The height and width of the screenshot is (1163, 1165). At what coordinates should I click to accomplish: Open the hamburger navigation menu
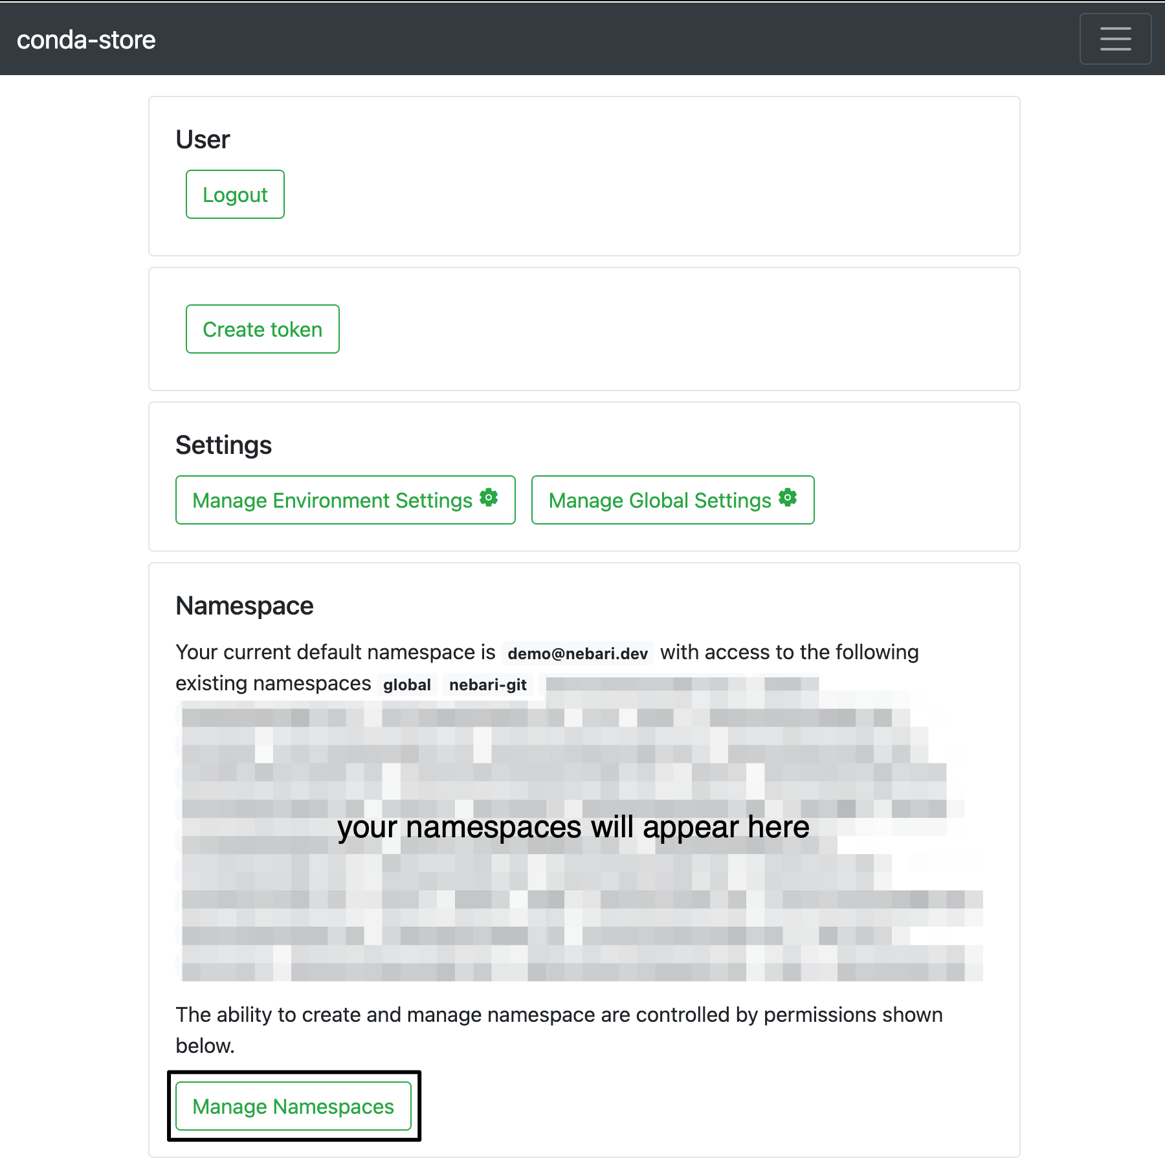(1115, 39)
